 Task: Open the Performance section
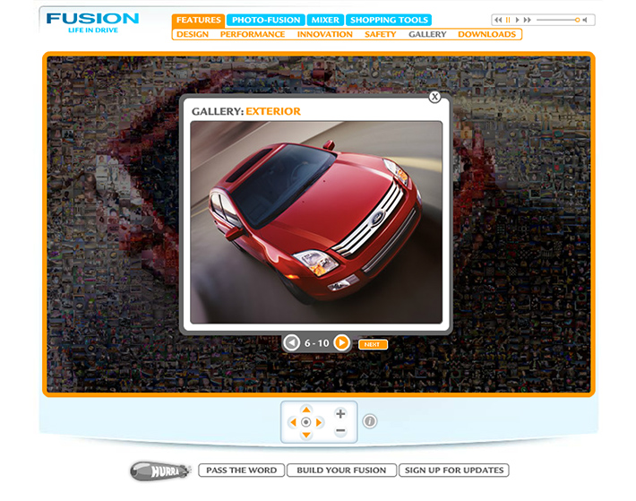click(253, 34)
